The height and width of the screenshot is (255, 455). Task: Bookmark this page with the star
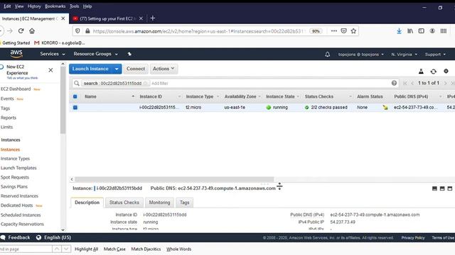(353, 31)
